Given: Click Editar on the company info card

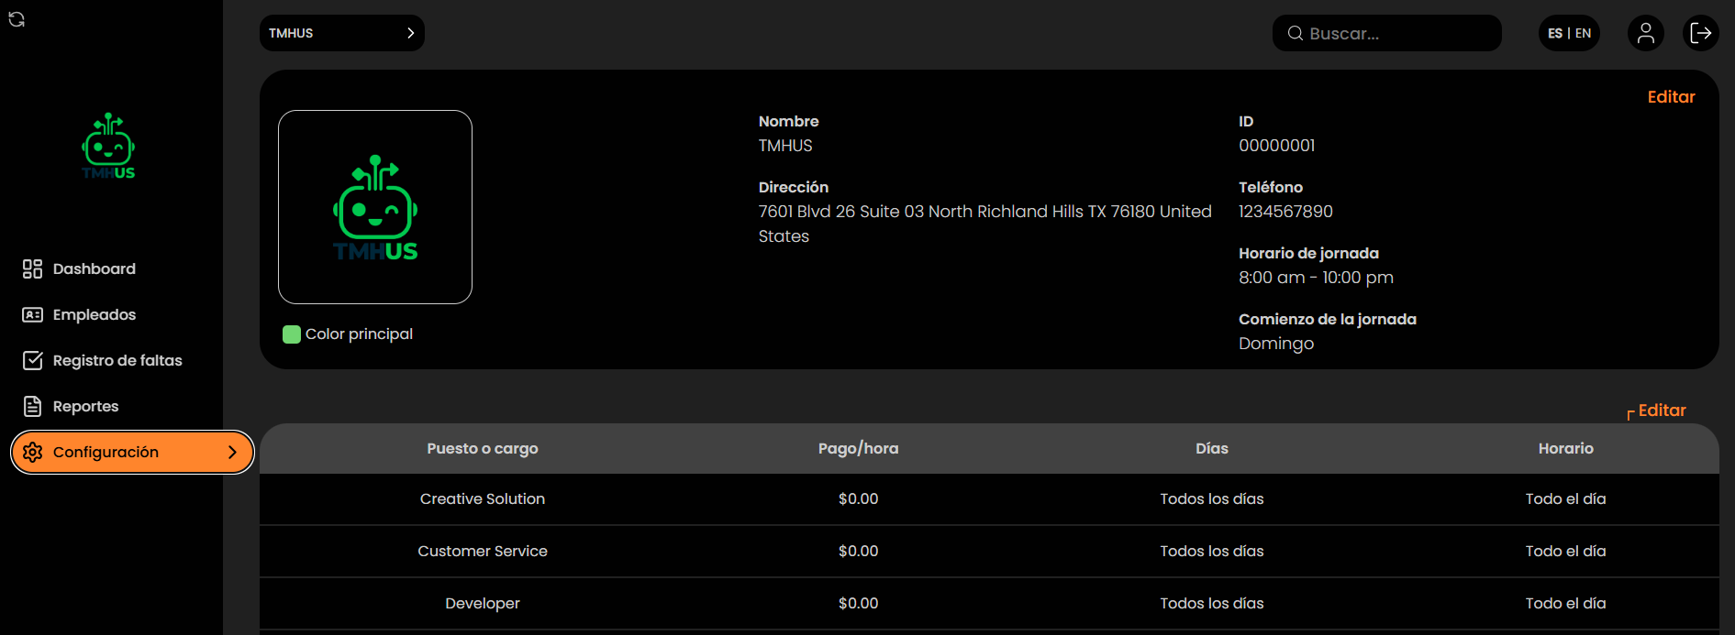Looking at the screenshot, I should [1671, 97].
